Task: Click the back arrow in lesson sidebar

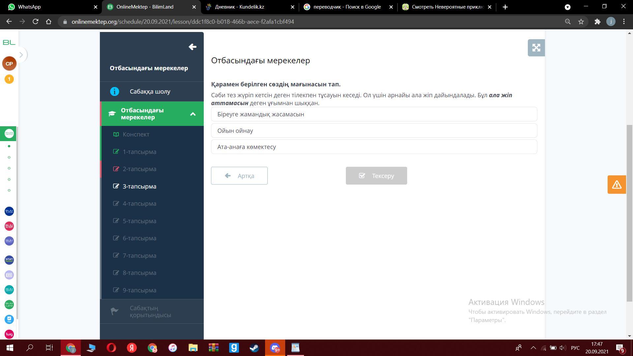Action: pos(193,47)
